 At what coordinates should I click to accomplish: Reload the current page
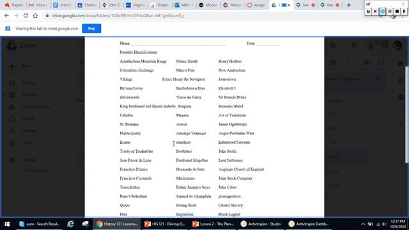point(26,15)
